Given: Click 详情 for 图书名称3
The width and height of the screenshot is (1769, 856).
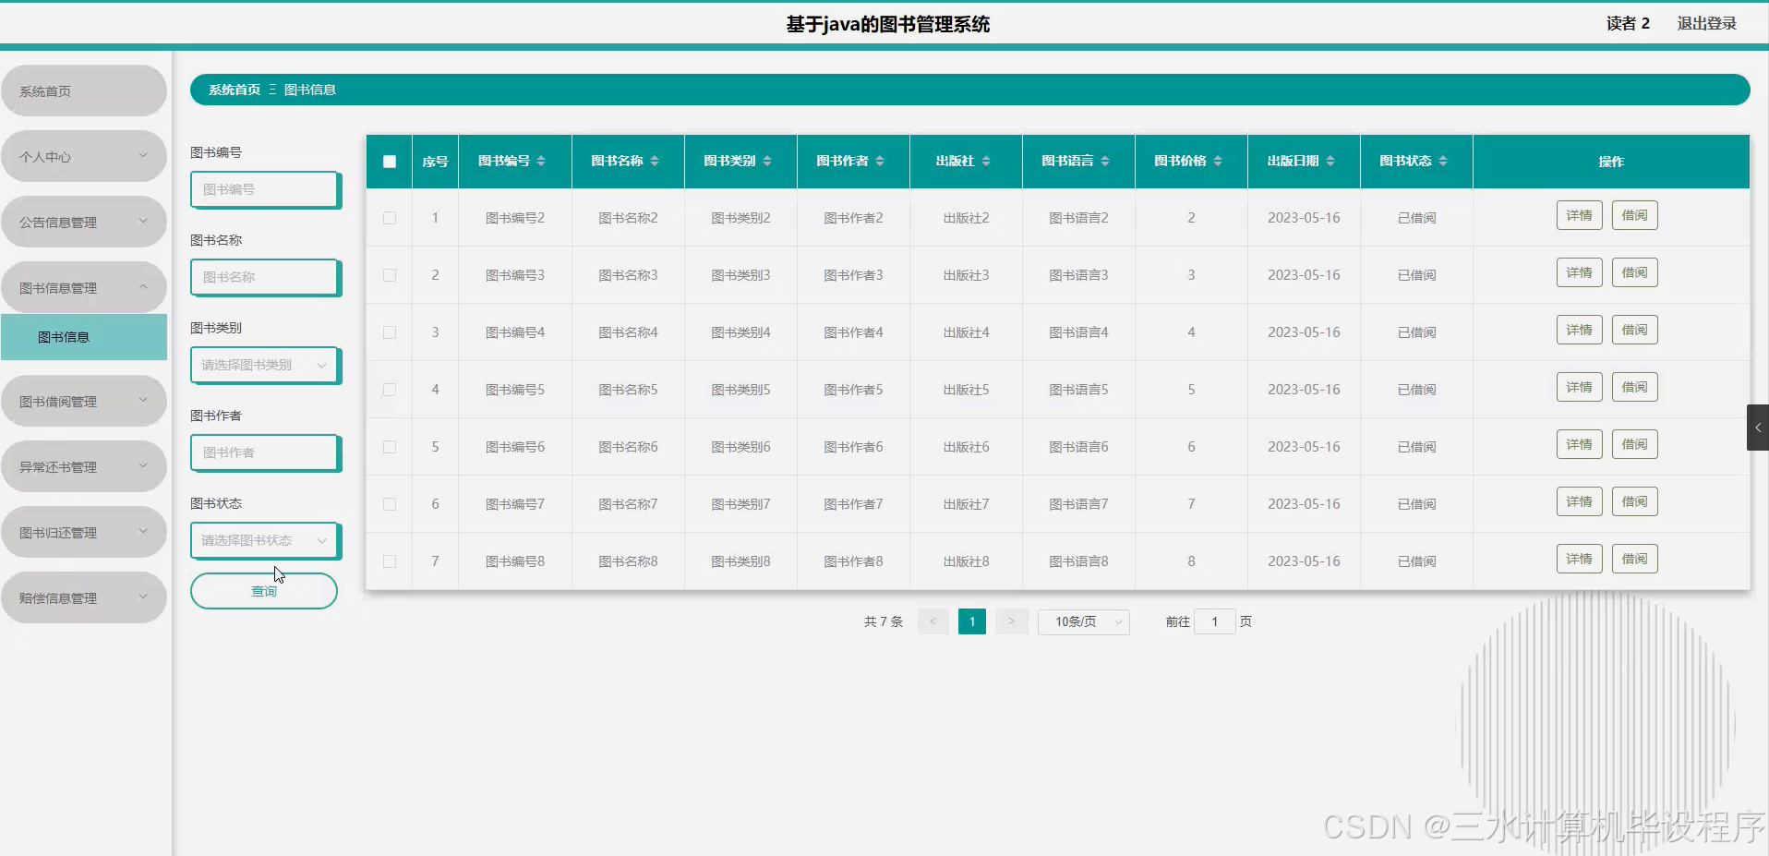Looking at the screenshot, I should (x=1579, y=271).
